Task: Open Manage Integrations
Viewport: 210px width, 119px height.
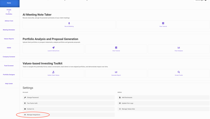Action: (x=69, y=115)
